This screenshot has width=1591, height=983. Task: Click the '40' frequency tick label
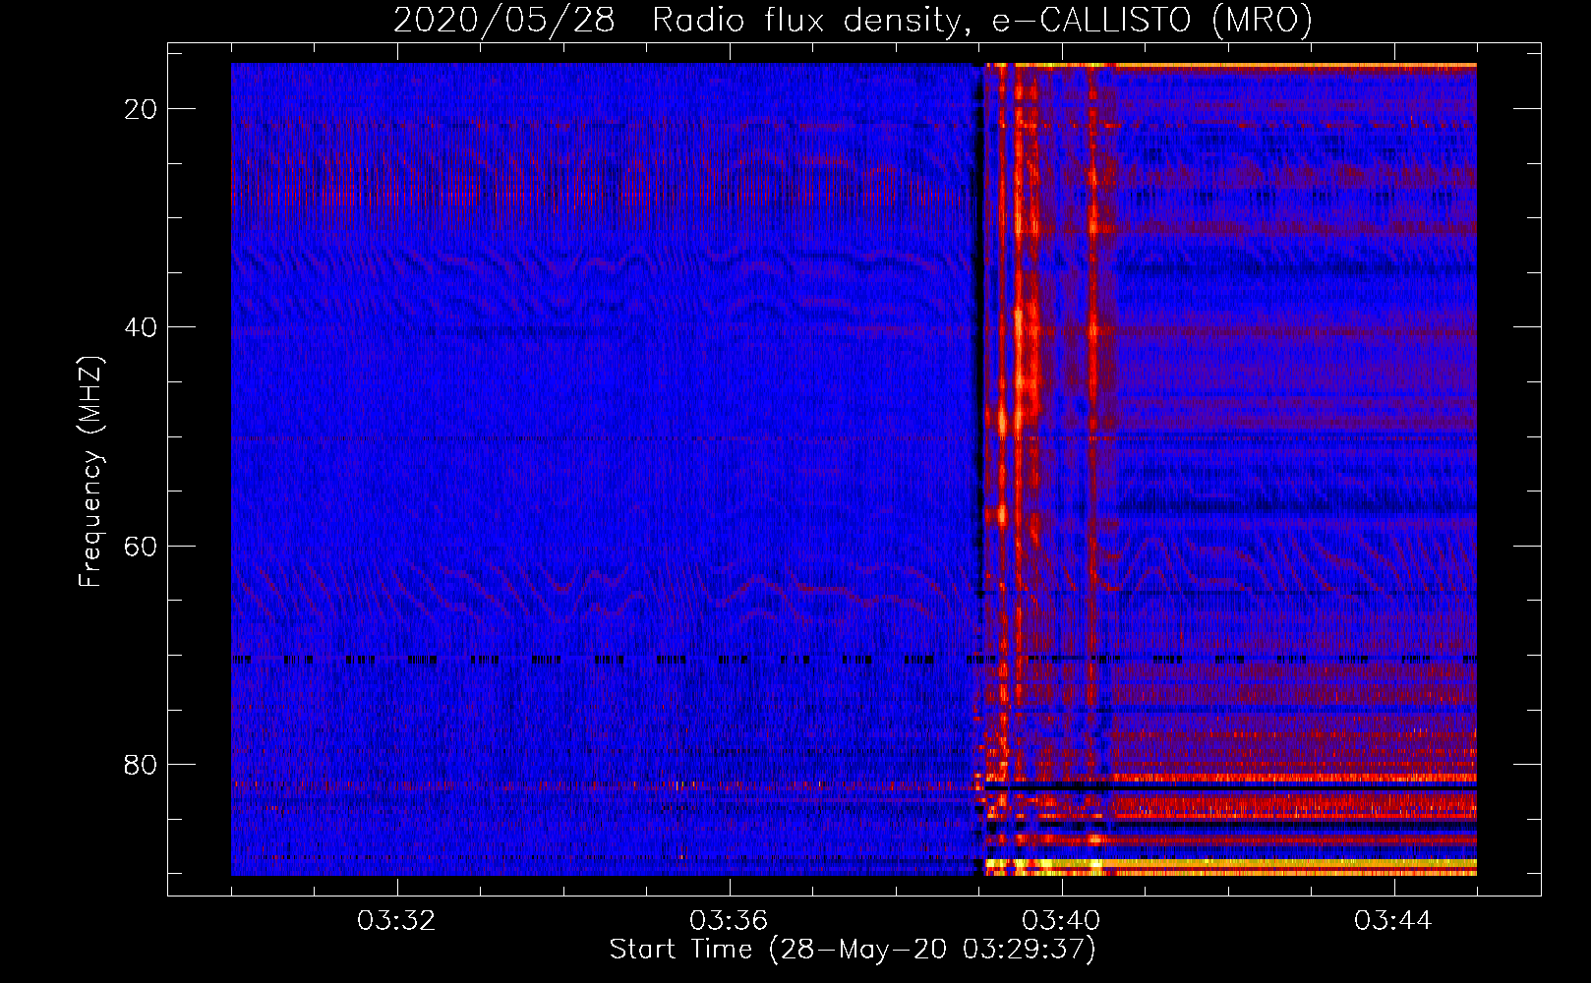[141, 327]
